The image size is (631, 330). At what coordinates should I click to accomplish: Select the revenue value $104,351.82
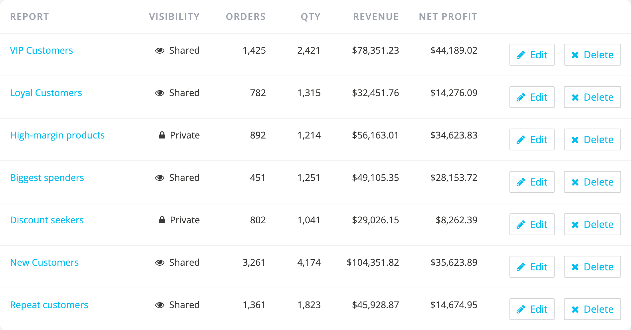pos(373,262)
